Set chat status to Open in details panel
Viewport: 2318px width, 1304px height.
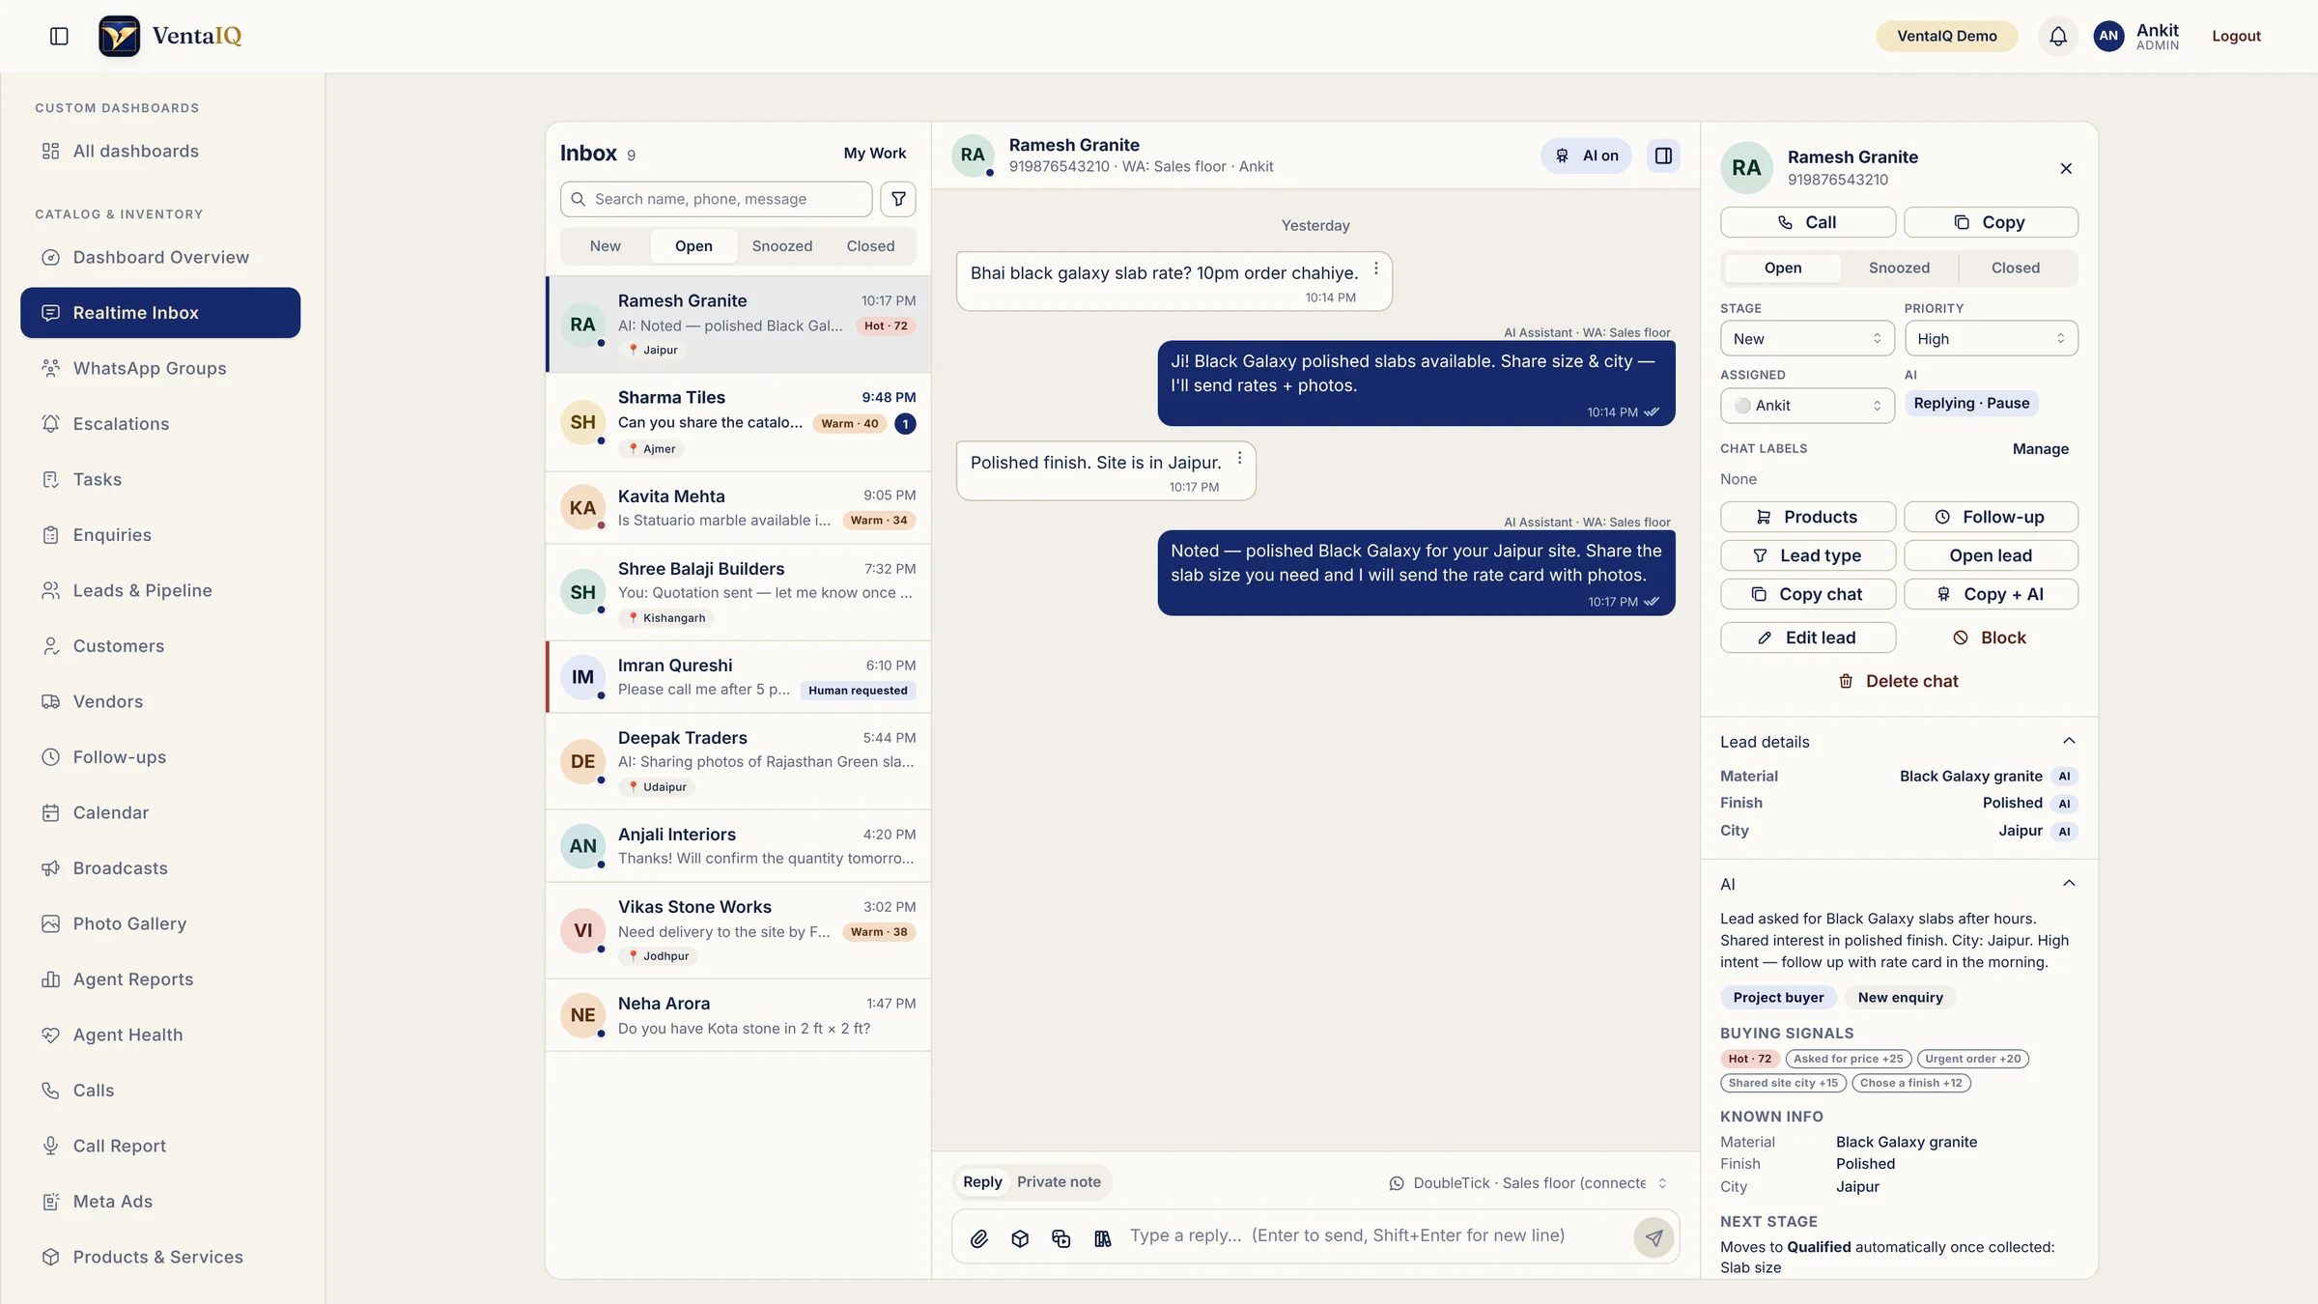1783,268
